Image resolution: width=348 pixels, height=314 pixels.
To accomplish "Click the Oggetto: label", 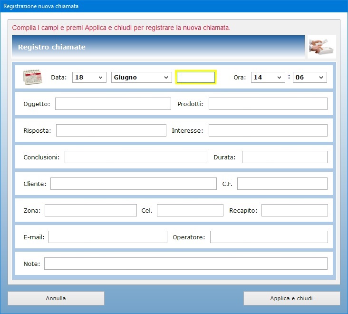I will point(37,104).
